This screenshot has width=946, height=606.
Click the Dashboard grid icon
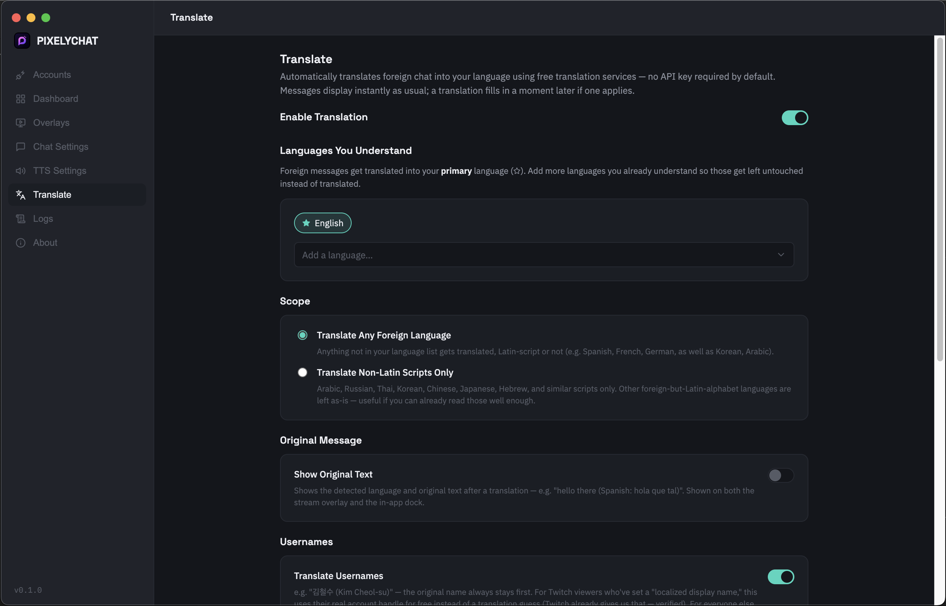tap(20, 99)
